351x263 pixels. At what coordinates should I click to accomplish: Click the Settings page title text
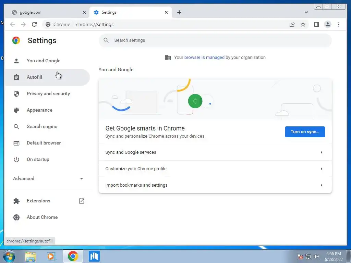click(x=42, y=40)
